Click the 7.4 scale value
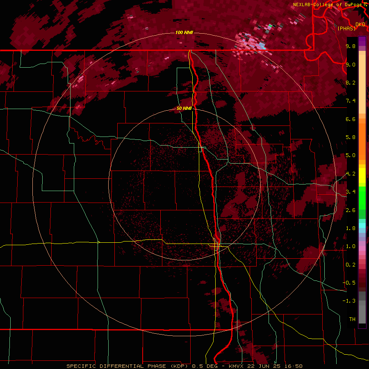369x369 pixels. (x=351, y=101)
